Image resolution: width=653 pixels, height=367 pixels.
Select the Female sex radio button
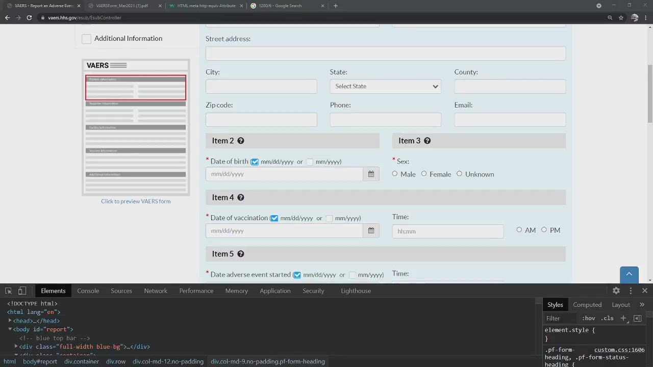(424, 174)
